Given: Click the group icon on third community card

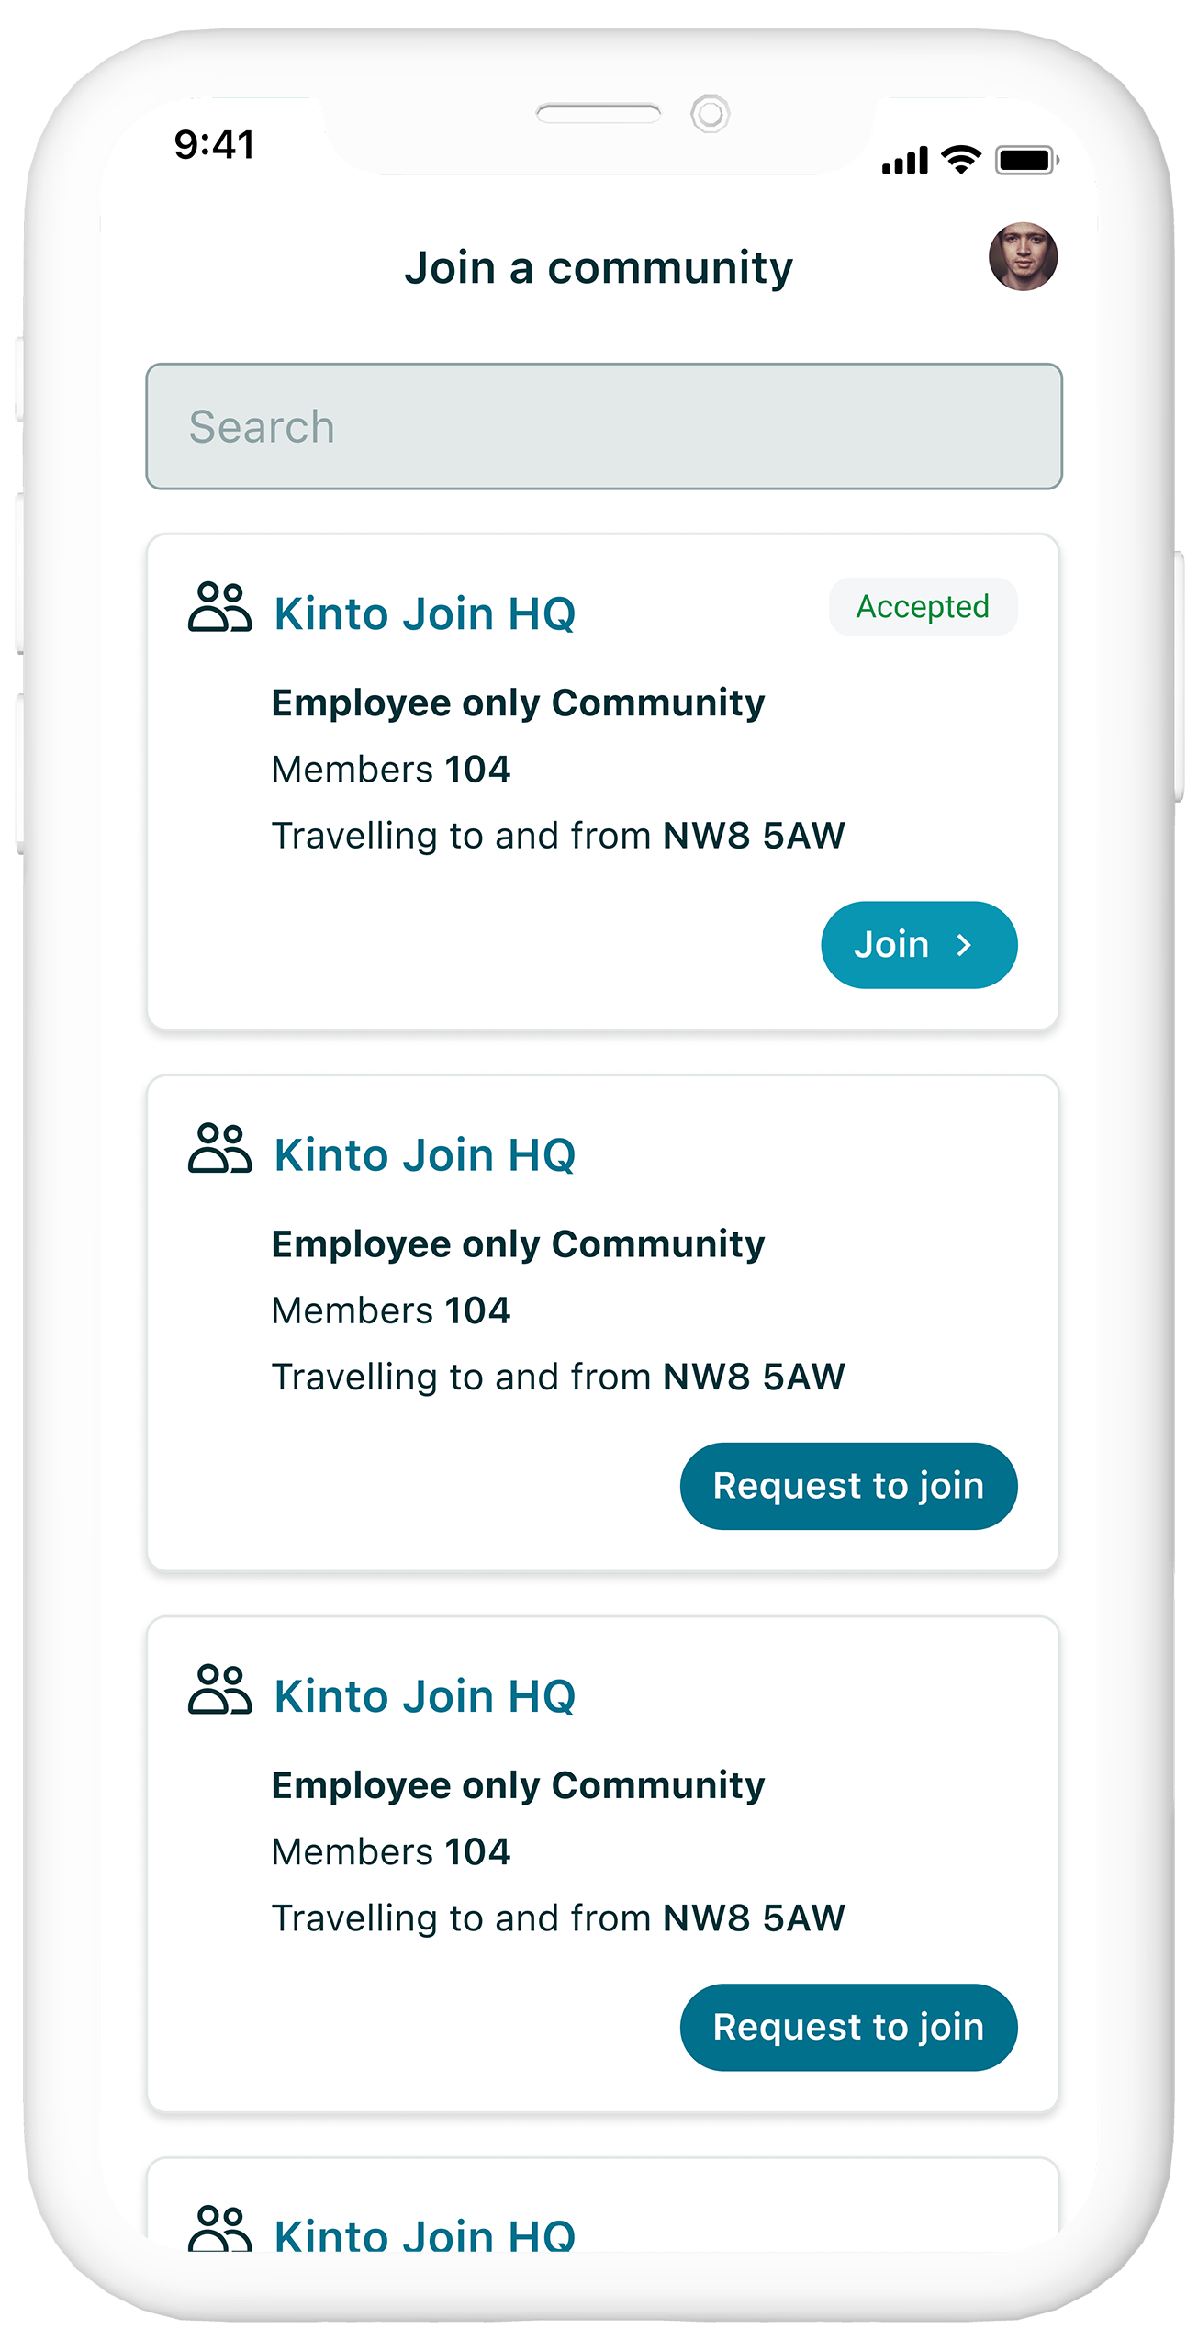Looking at the screenshot, I should point(219,1689).
